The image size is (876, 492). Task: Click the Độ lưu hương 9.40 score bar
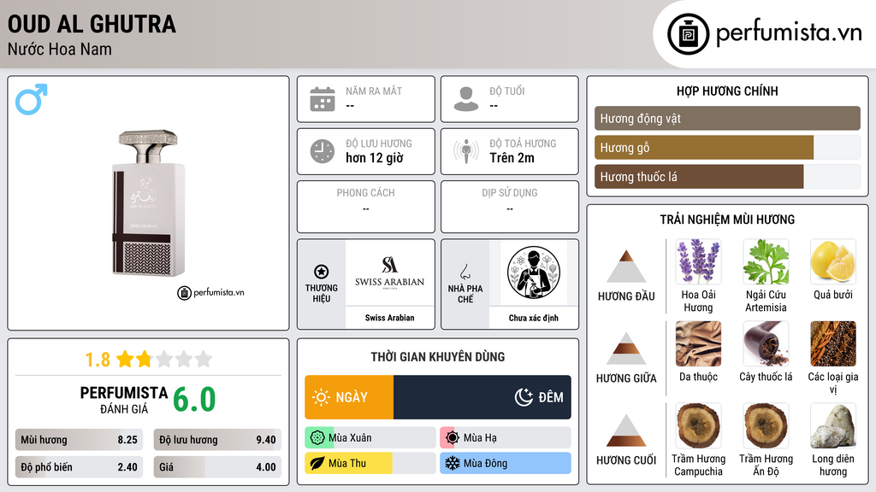(x=217, y=440)
